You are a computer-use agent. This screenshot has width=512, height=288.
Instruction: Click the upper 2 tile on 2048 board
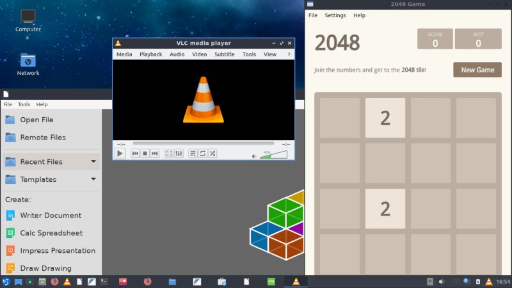click(385, 118)
